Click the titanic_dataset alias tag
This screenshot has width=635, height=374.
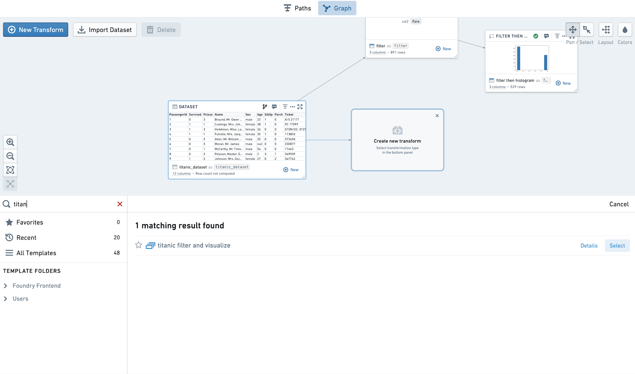(232, 167)
